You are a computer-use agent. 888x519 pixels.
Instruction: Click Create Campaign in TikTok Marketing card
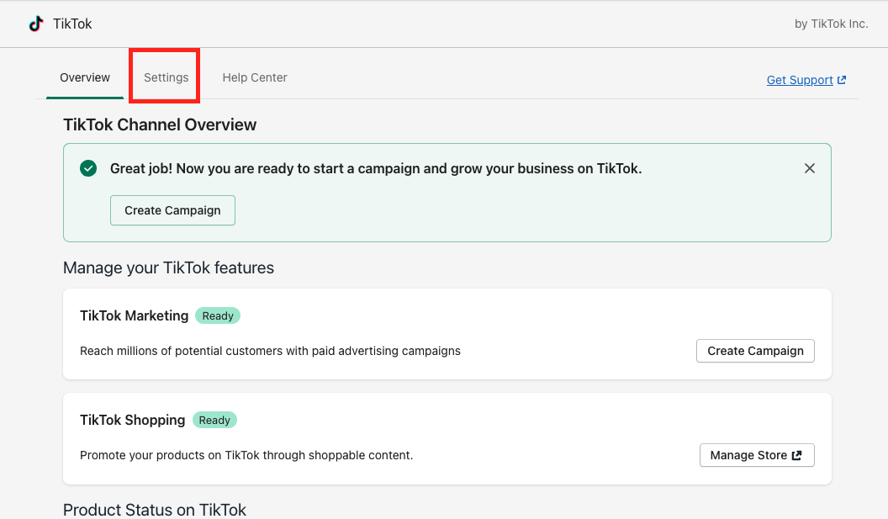[x=755, y=351]
